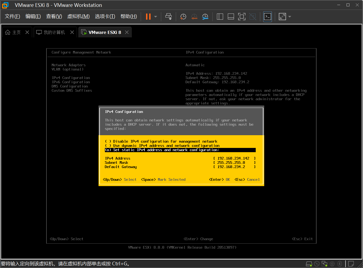Click the message log note icon
363x268 pixels.
pos(351,264)
